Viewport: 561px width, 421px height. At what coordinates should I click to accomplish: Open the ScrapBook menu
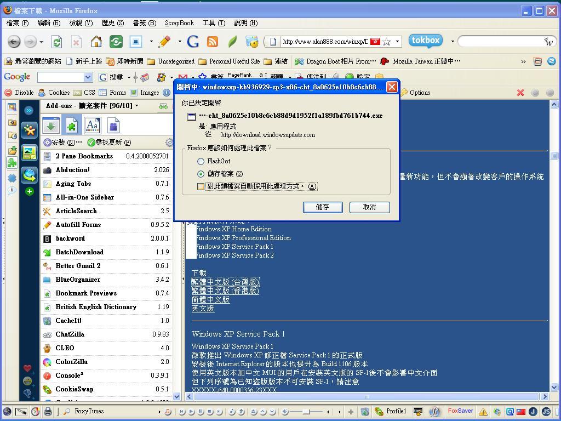179,23
